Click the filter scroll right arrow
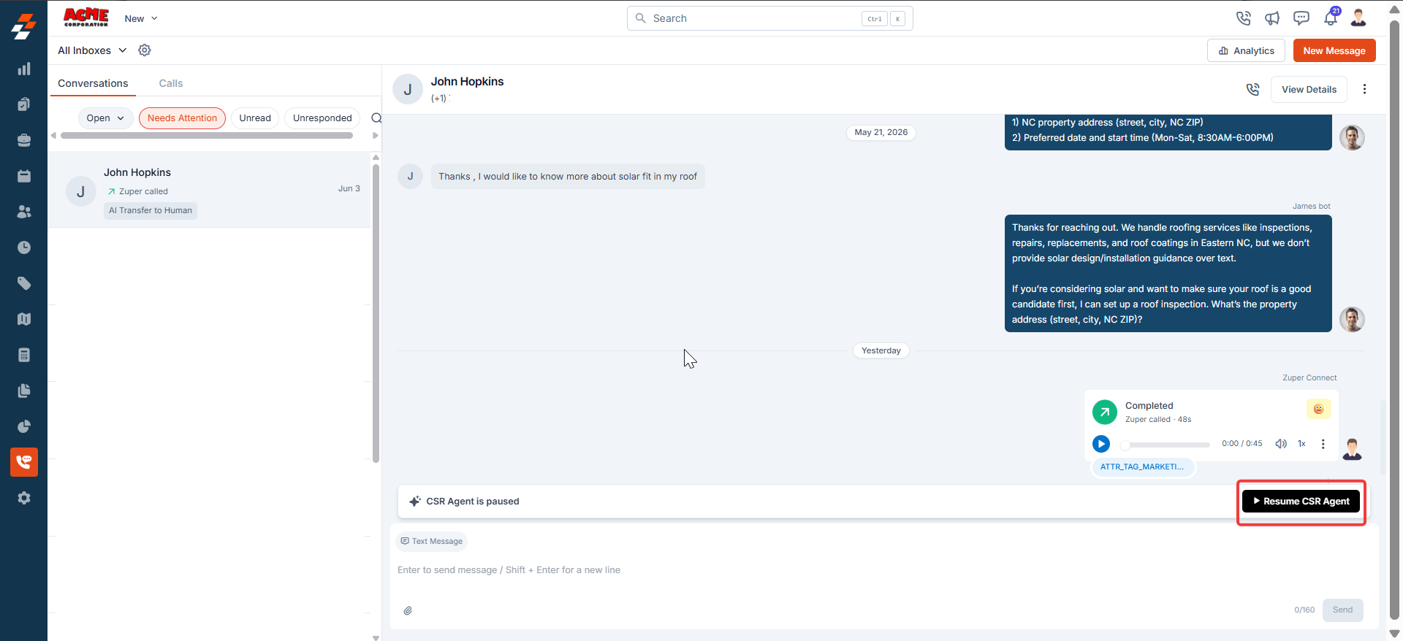 coord(376,136)
